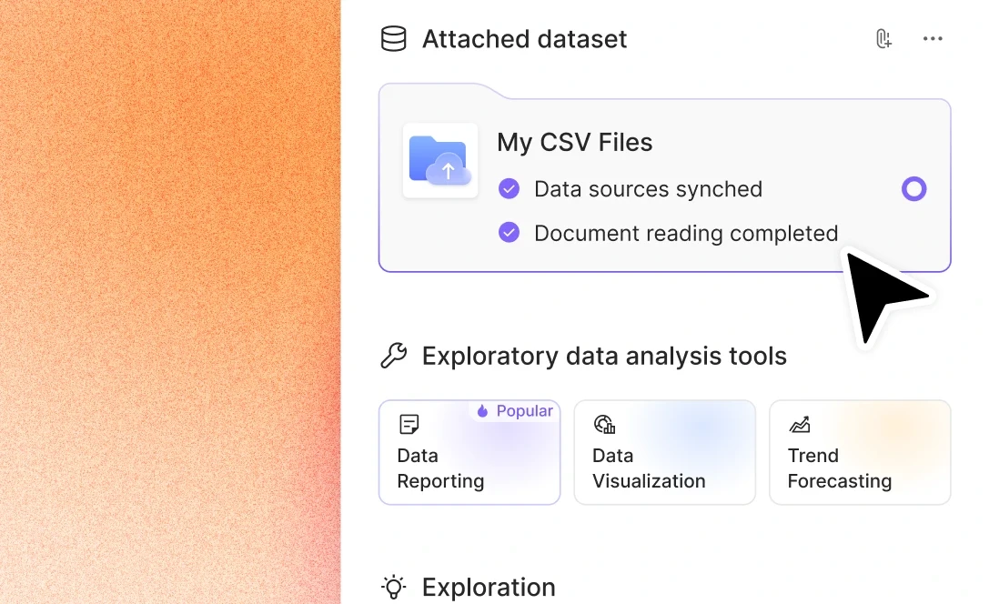Click the My CSV Files title
This screenshot has height=604, width=989.
click(575, 143)
